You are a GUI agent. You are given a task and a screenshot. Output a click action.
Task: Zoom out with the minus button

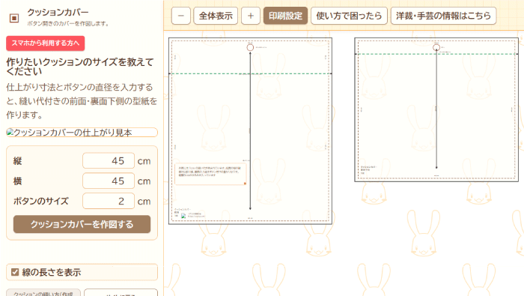coord(181,16)
